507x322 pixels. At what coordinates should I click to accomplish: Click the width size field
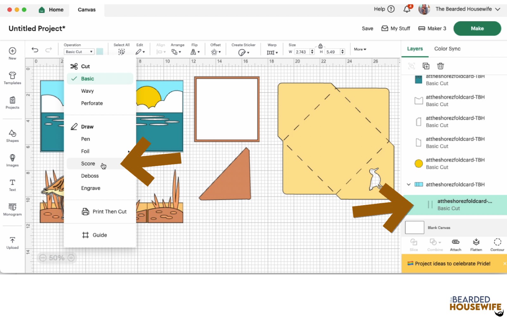[x=302, y=52]
